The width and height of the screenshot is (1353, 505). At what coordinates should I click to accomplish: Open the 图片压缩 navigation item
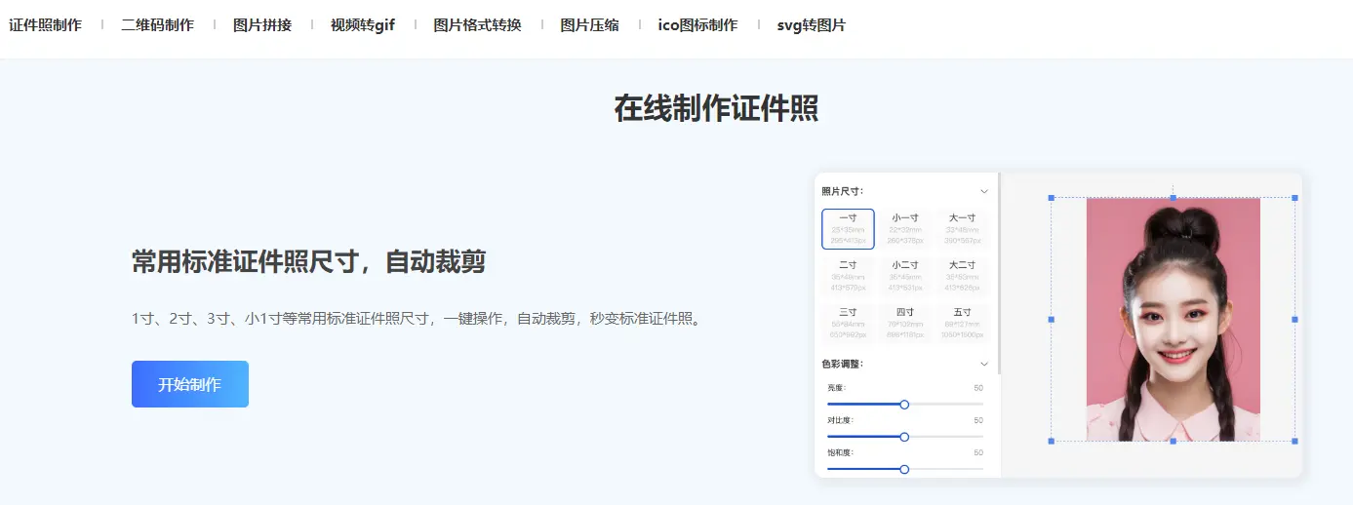pos(589,25)
